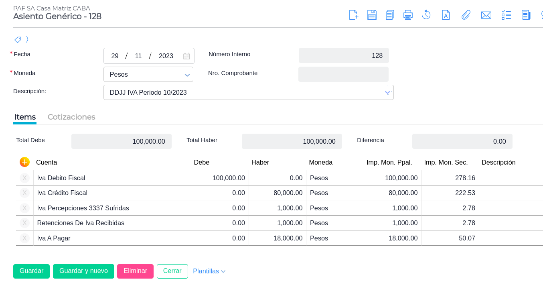
Task: Click the new document icon
Action: pos(353,15)
